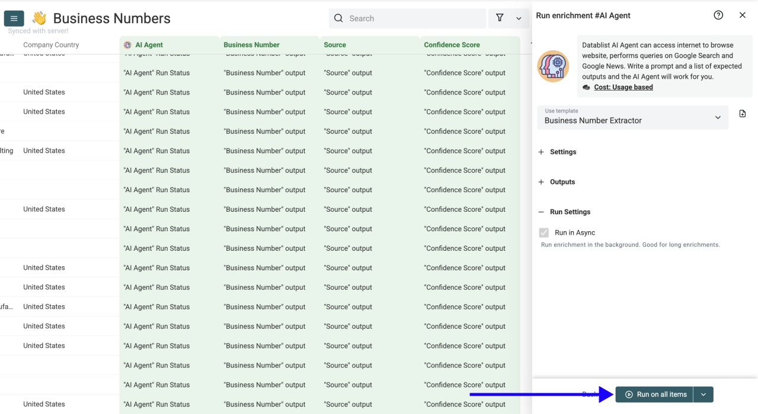Click the AI Agent robot avatar
Image resolution: width=758 pixels, height=414 pixels.
[553, 66]
